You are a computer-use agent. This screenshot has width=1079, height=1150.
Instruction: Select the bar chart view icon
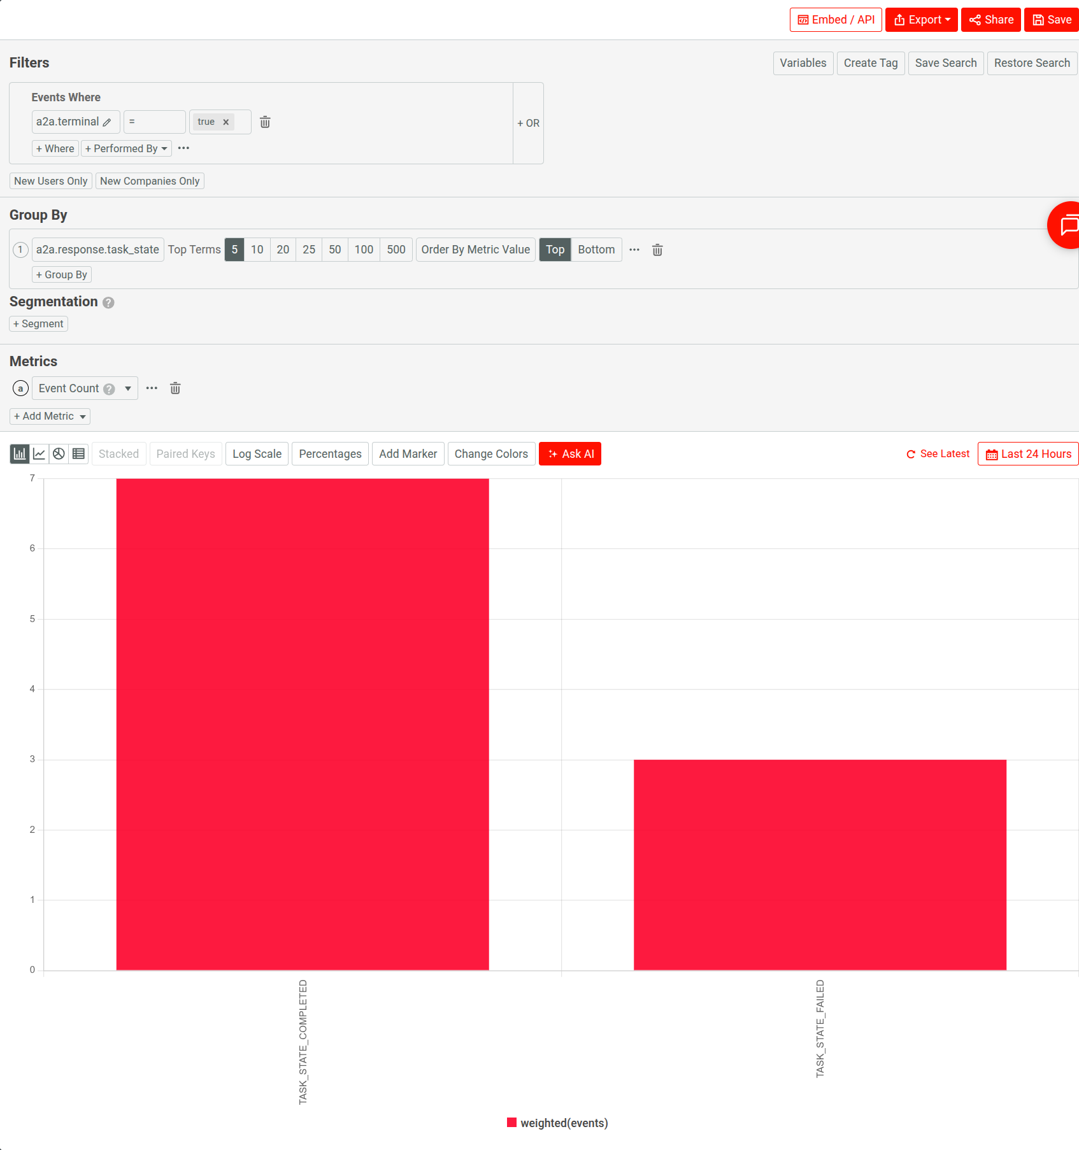click(x=20, y=454)
